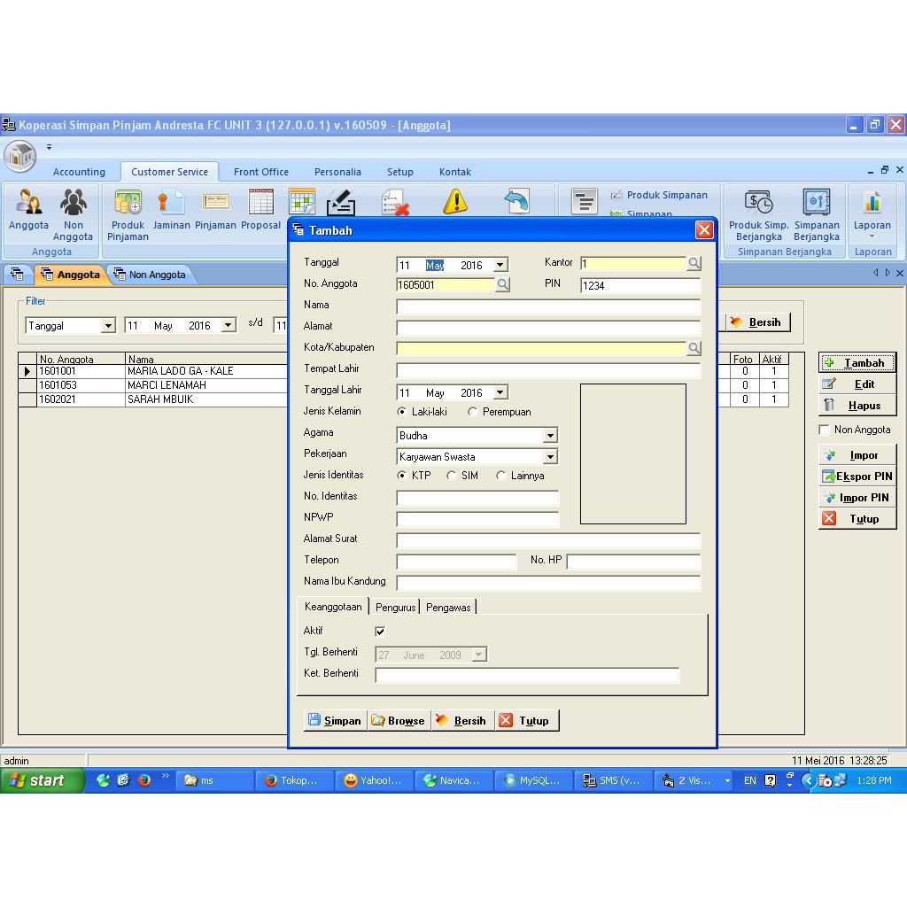Click the application orb button
The height and width of the screenshot is (907, 907).
pyautogui.click(x=20, y=156)
